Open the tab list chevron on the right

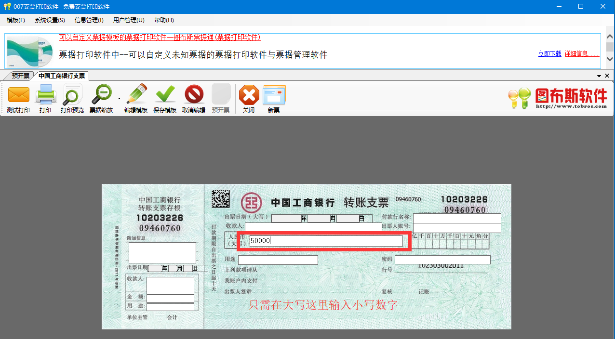pos(599,76)
